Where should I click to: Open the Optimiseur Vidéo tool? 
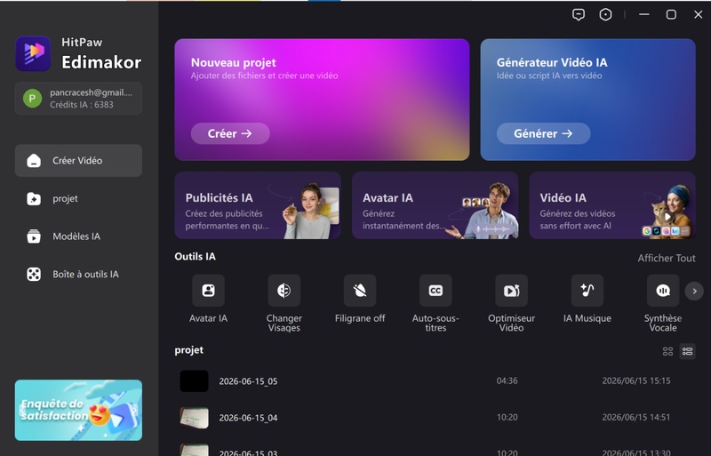tap(511, 291)
